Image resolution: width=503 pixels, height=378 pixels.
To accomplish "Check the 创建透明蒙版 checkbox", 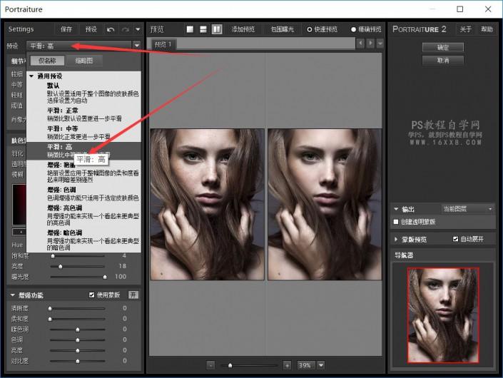I will coord(397,222).
